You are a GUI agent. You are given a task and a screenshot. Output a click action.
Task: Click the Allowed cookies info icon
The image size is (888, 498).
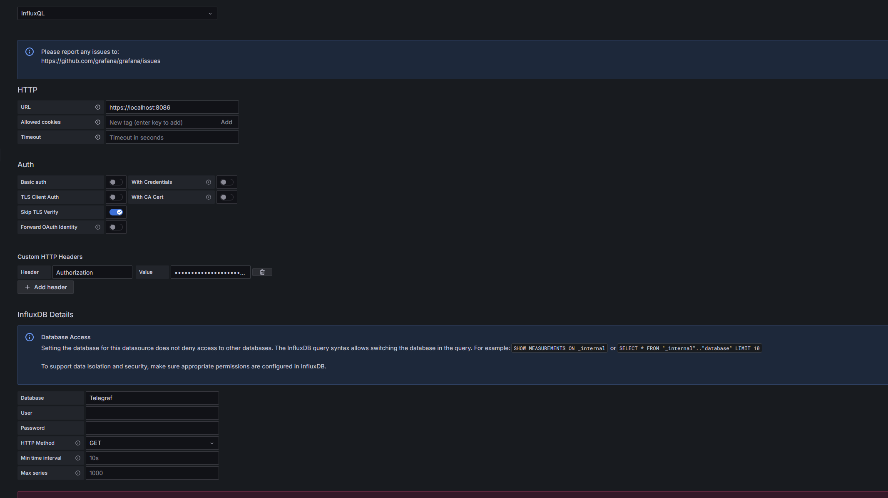point(98,122)
